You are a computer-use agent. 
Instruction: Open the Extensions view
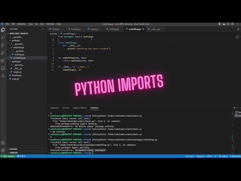pyautogui.click(x=3, y=60)
